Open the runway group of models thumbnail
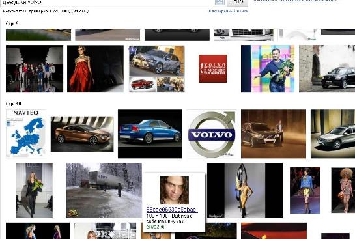 [35, 69]
